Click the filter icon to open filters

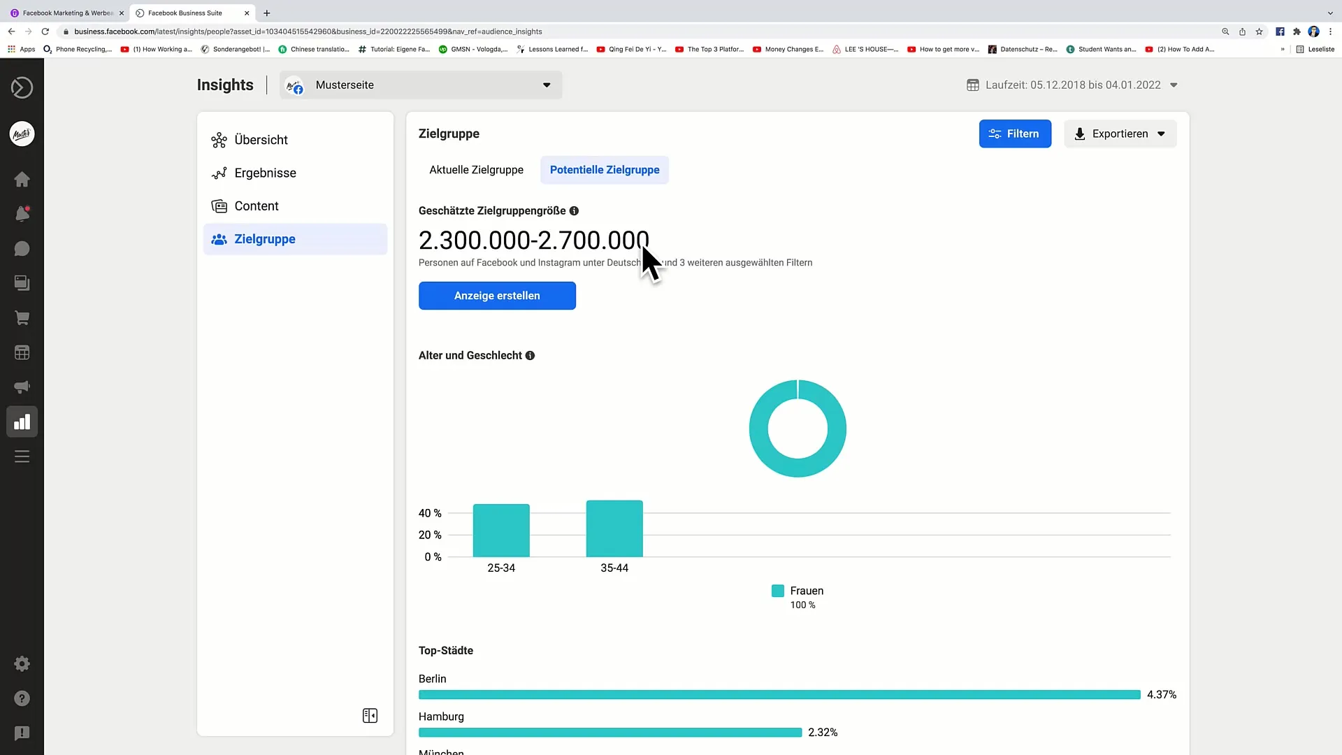coord(1014,134)
